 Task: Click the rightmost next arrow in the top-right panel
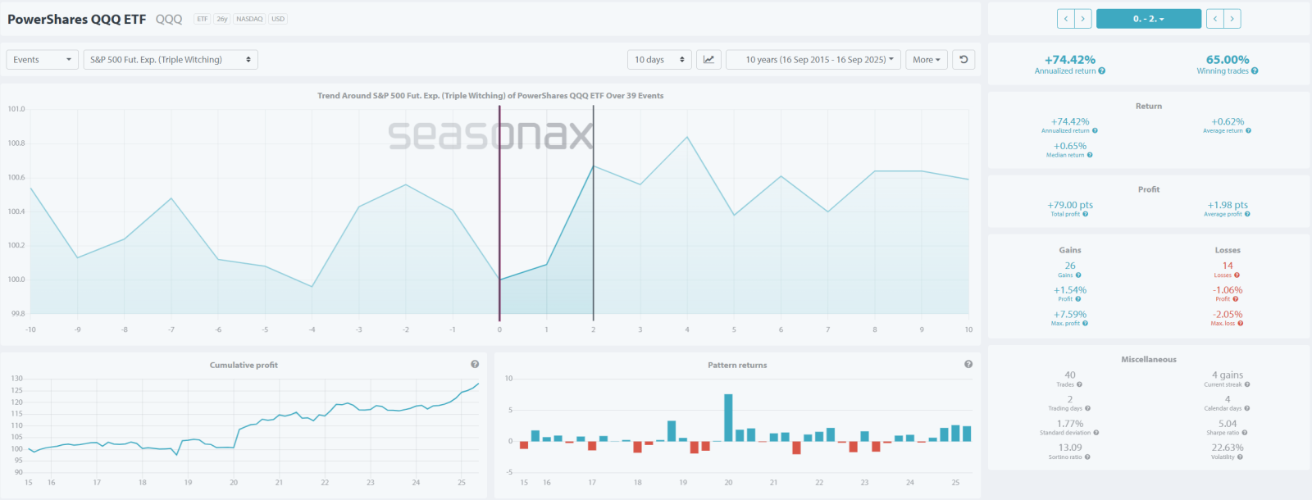coord(1232,19)
